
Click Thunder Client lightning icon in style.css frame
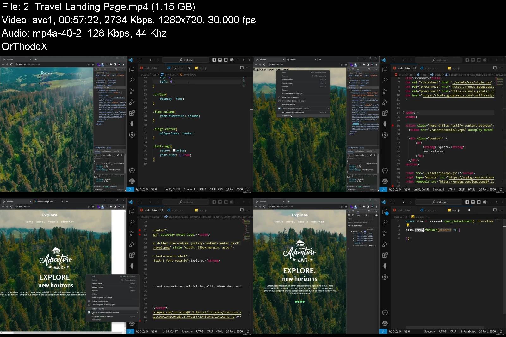point(132,135)
